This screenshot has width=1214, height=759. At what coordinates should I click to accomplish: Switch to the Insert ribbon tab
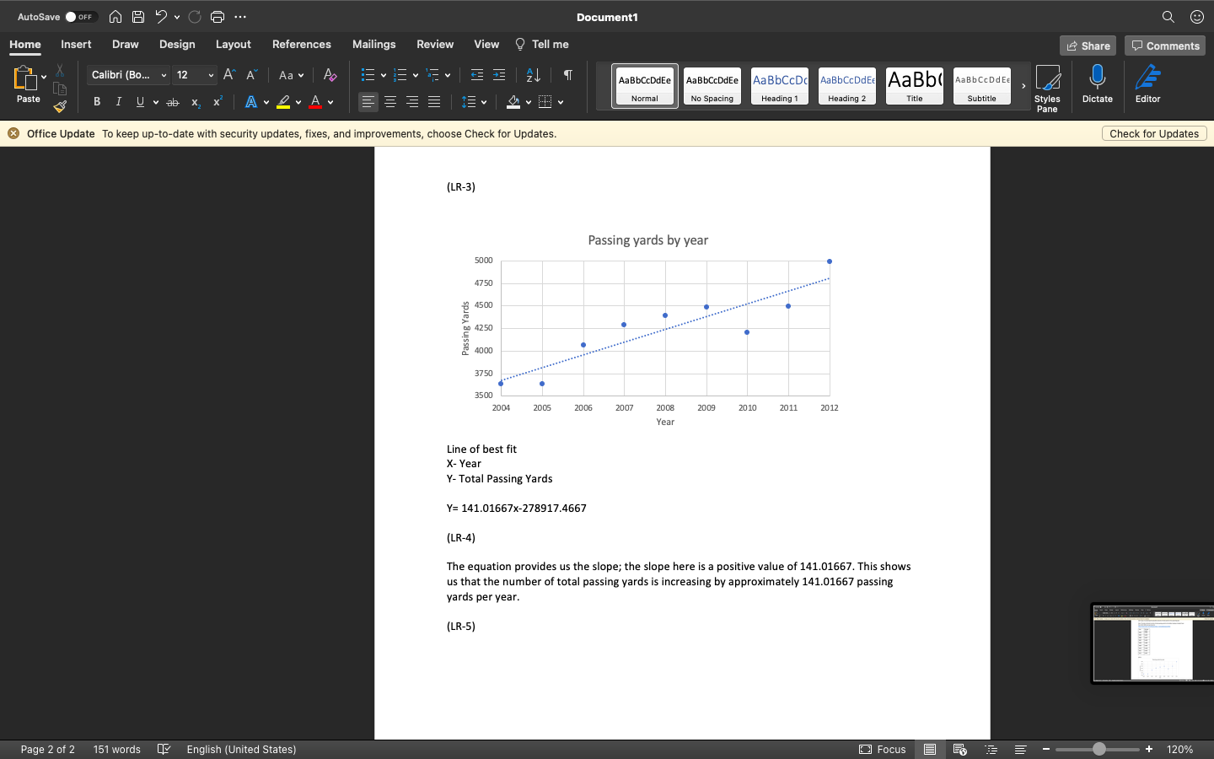pyautogui.click(x=76, y=44)
